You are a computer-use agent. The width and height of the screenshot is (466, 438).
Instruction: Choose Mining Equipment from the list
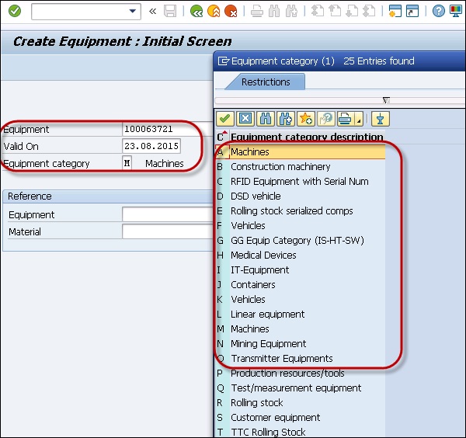(268, 343)
